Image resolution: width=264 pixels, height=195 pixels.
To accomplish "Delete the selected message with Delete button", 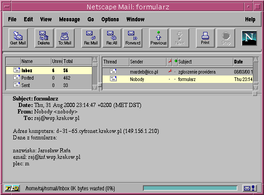I will tap(44, 38).
